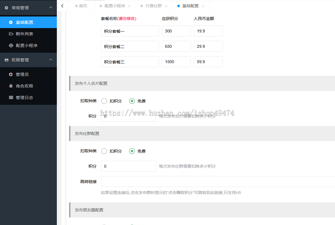This screenshot has height=225, width=335.
Task: Collapse the 权限管理 menu group
Action: pos(51,60)
